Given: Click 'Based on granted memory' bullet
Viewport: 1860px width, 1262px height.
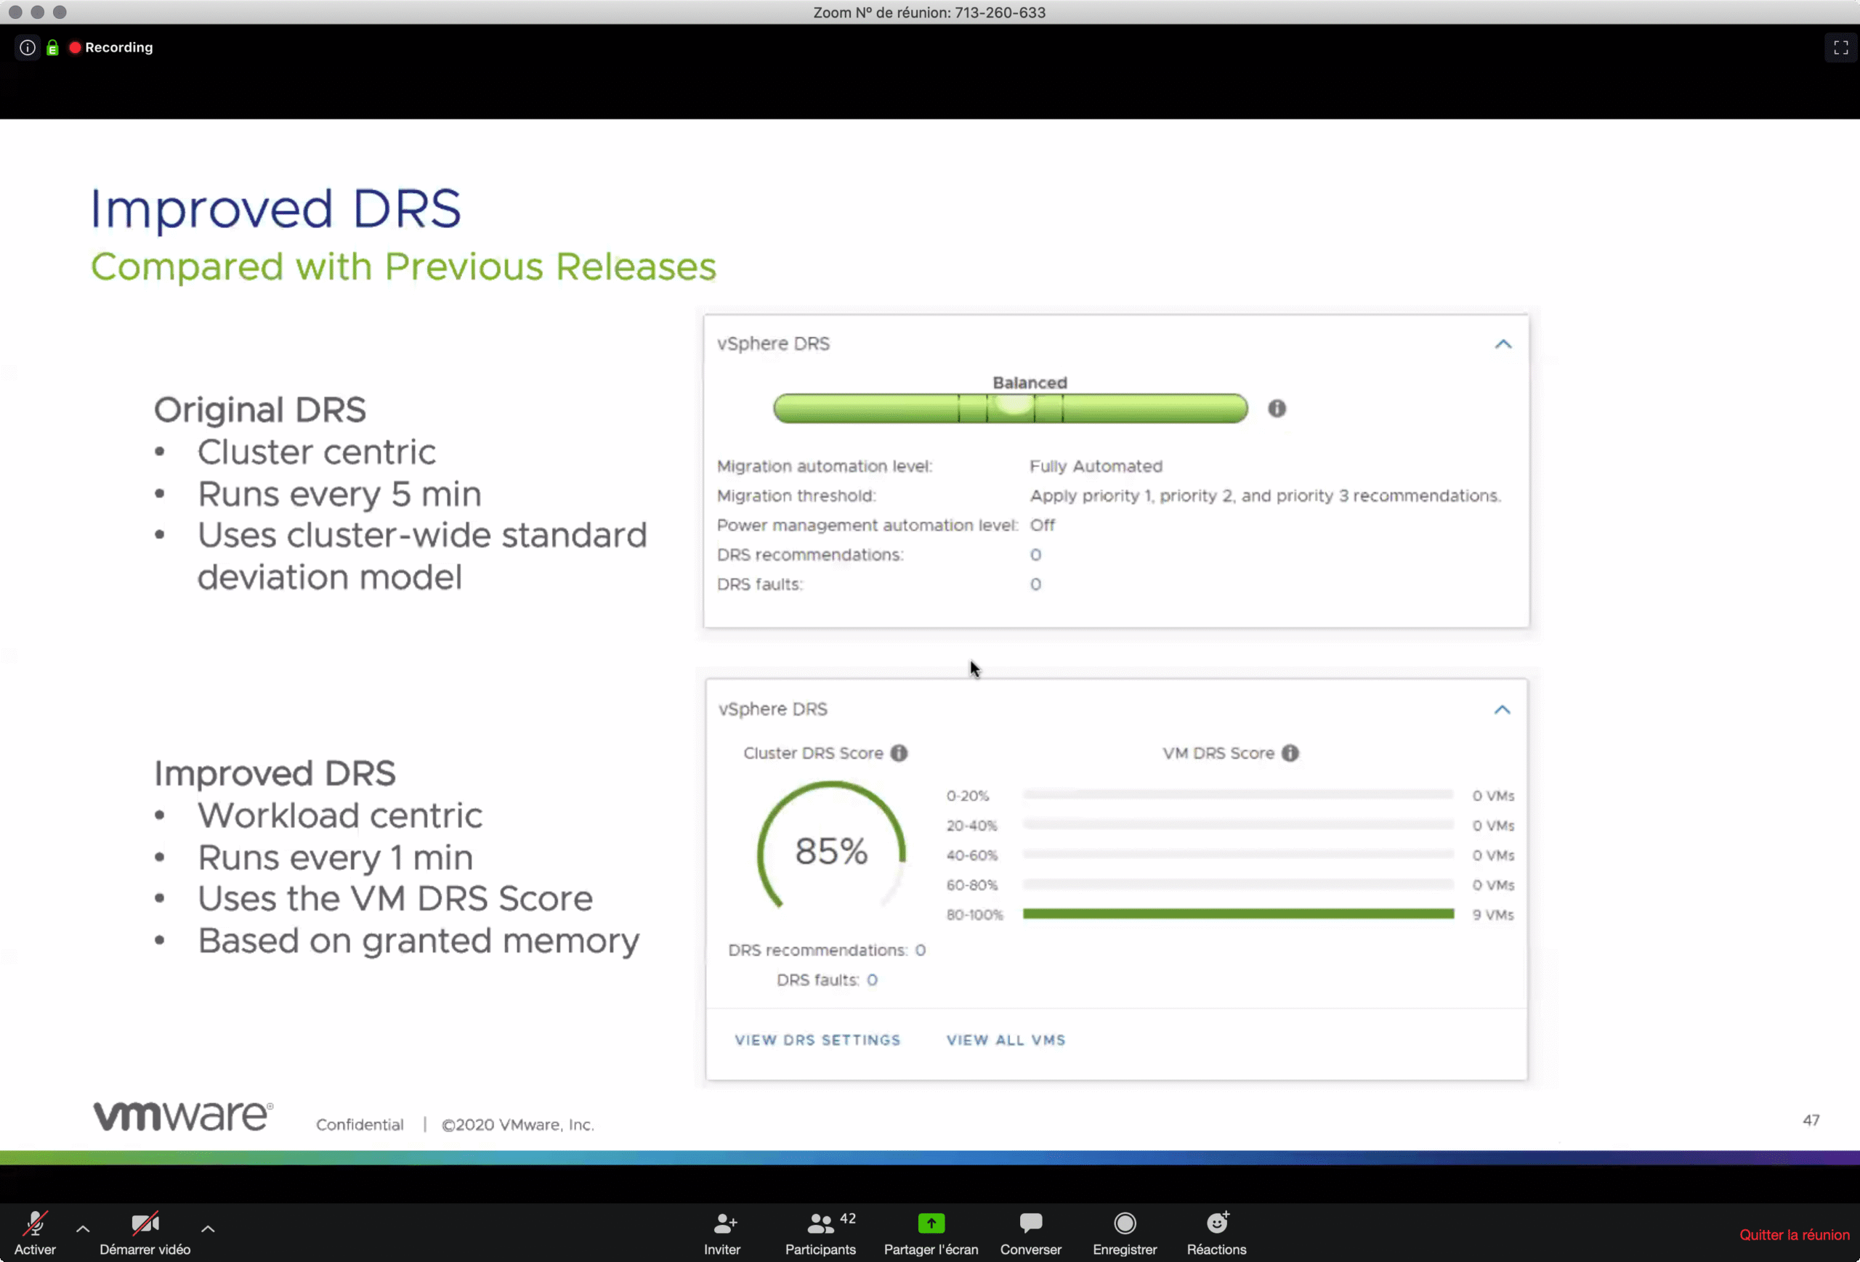Looking at the screenshot, I should click(x=418, y=940).
